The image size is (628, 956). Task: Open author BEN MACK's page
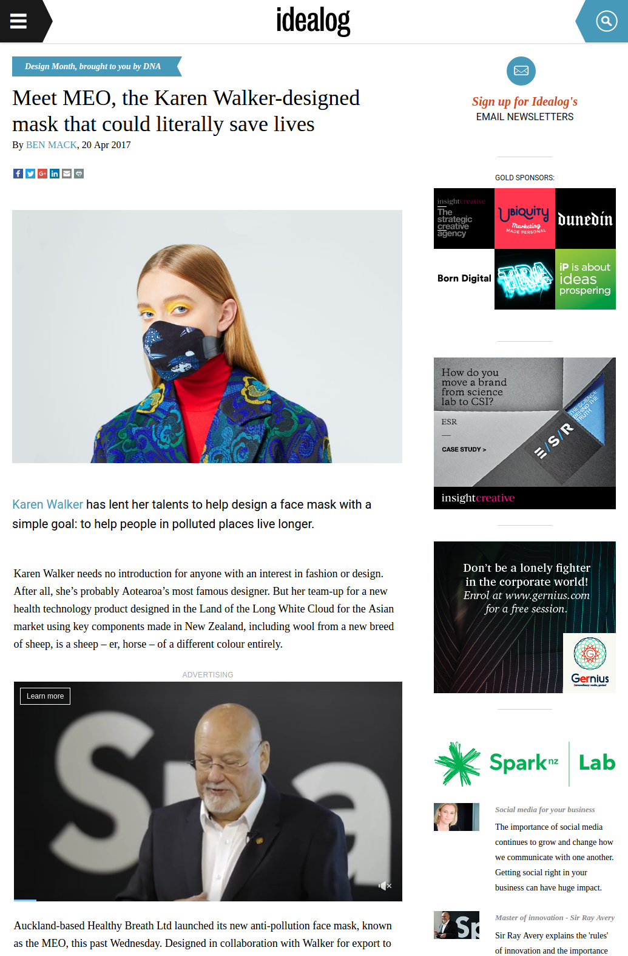(x=52, y=145)
